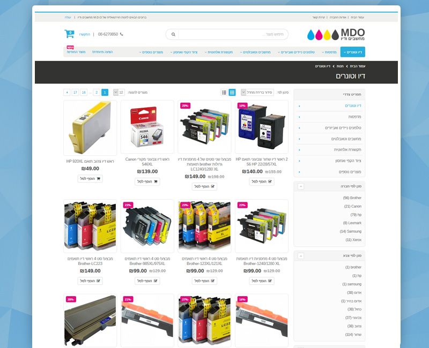This screenshot has width=429, height=348.
Task: Go to pagination page 2
Action: 97,92
